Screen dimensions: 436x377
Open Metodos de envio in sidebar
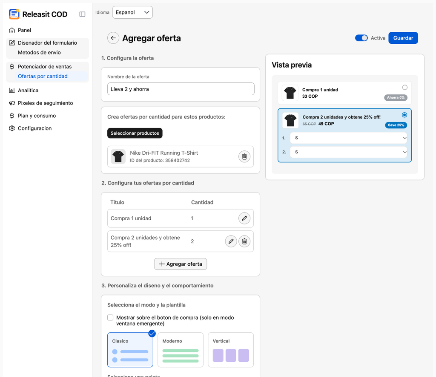[39, 52]
